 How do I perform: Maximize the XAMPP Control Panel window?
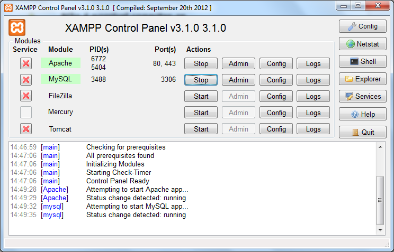[358, 5]
